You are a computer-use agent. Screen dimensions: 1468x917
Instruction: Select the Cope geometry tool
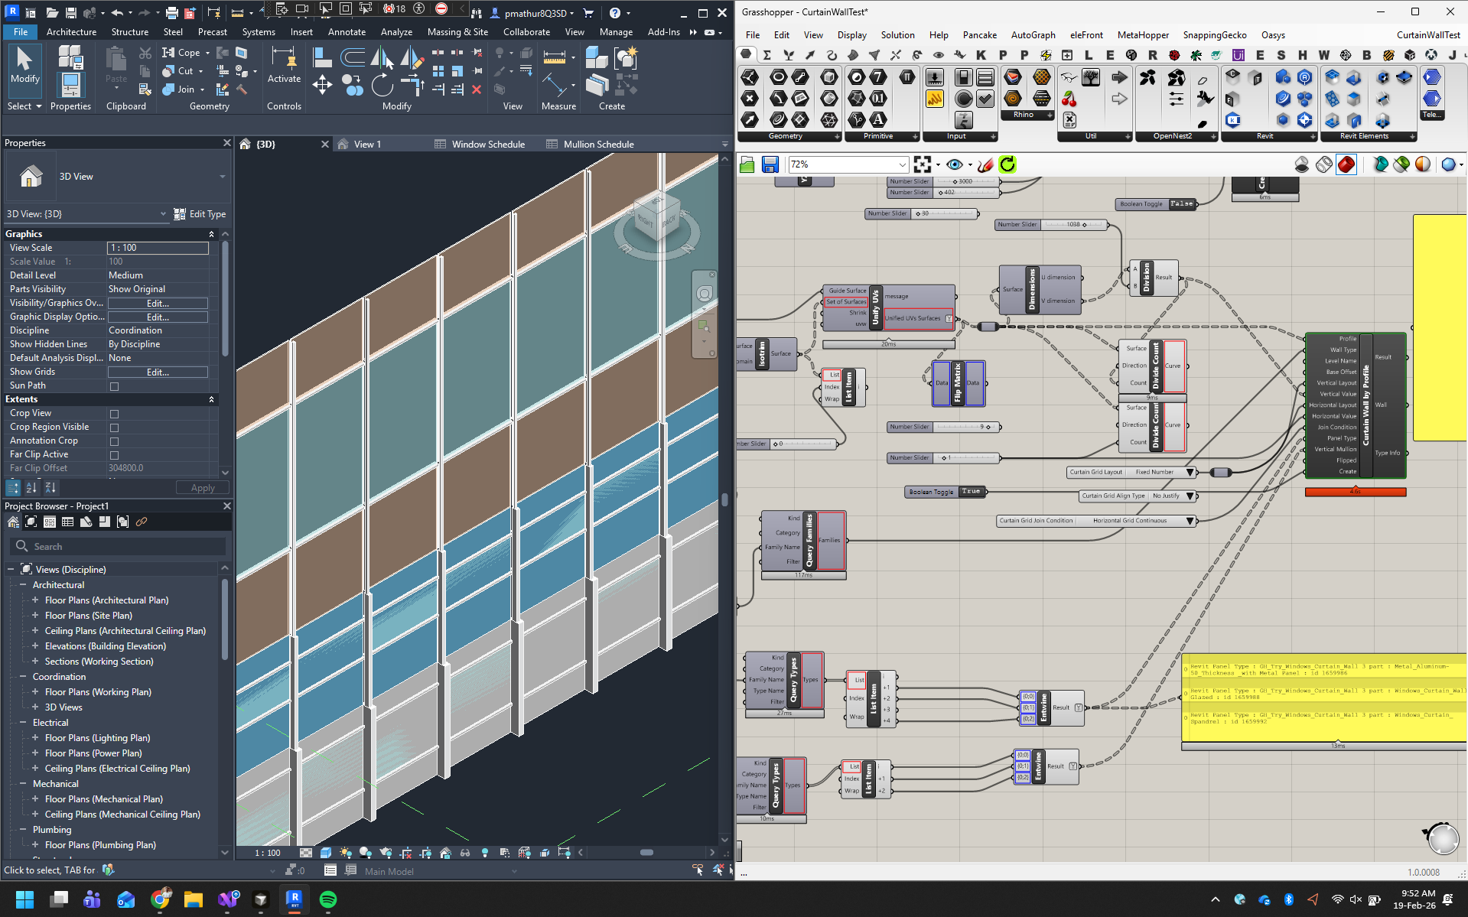[x=182, y=53]
